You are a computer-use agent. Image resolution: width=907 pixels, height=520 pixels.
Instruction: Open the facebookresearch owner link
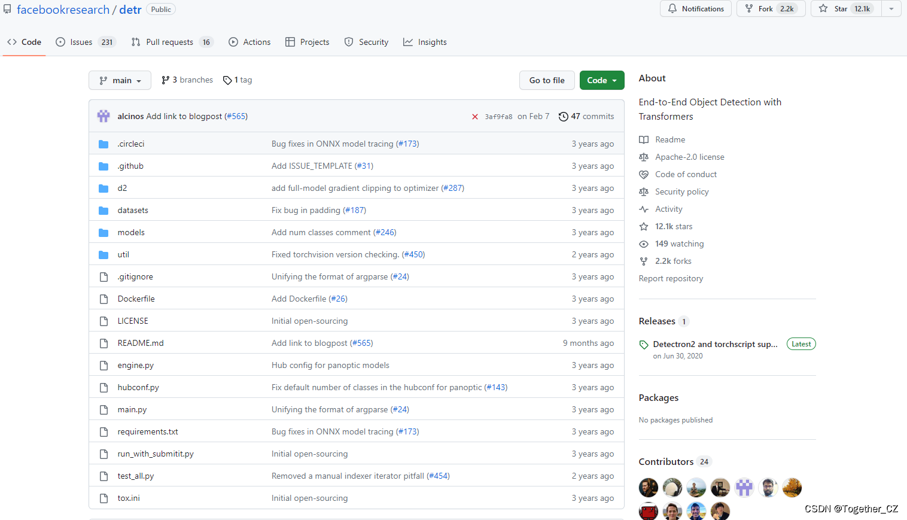coord(63,10)
